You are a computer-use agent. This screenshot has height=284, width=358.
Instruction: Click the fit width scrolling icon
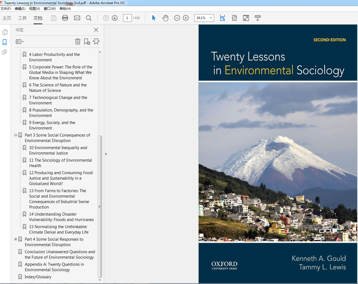(x=223, y=18)
